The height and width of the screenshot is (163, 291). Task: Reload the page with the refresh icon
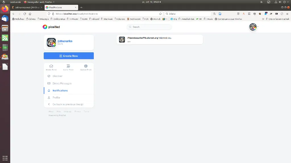coord(25,14)
